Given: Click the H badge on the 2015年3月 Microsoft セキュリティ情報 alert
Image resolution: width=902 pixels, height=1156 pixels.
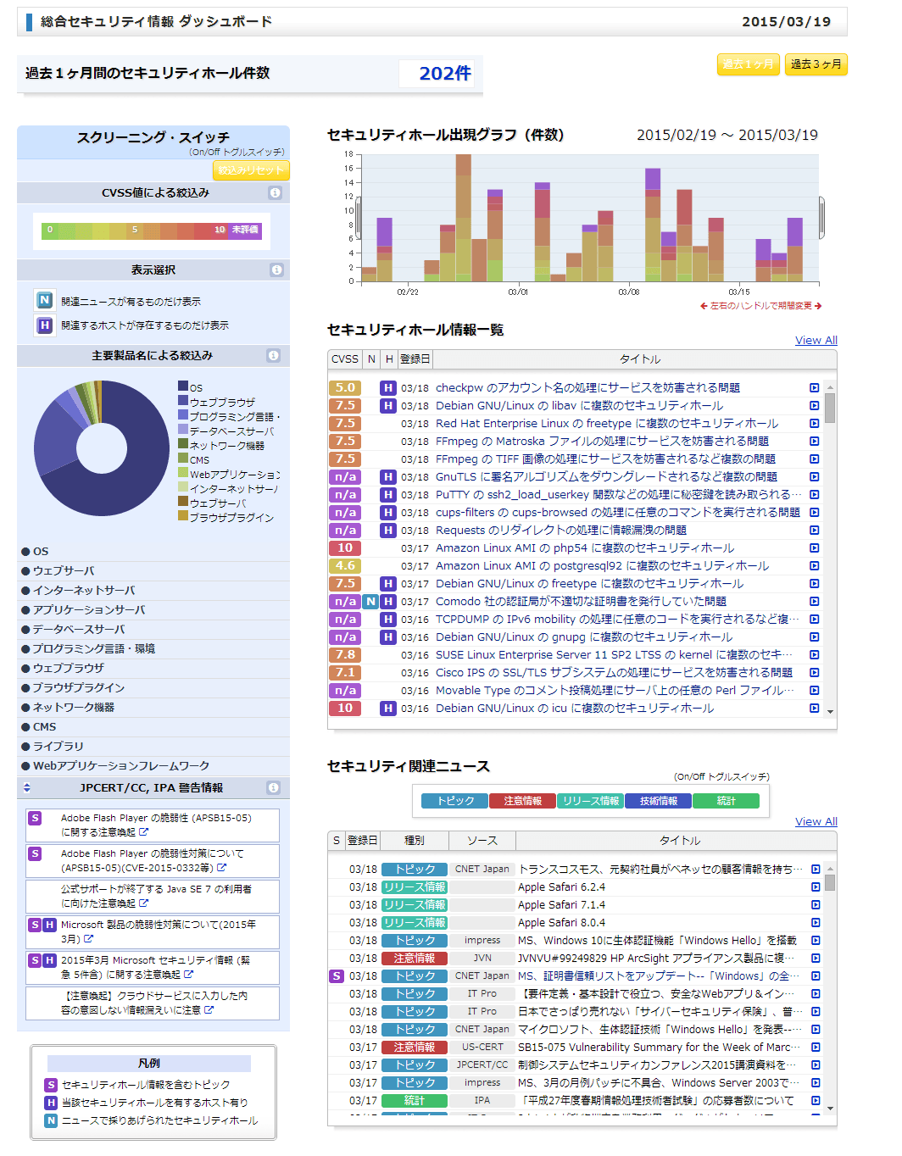Looking at the screenshot, I should tap(49, 961).
